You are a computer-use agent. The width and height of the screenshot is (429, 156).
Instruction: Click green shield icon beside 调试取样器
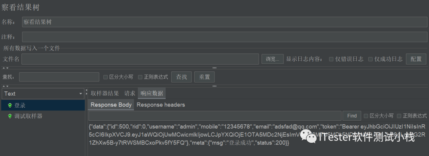coord(10,116)
